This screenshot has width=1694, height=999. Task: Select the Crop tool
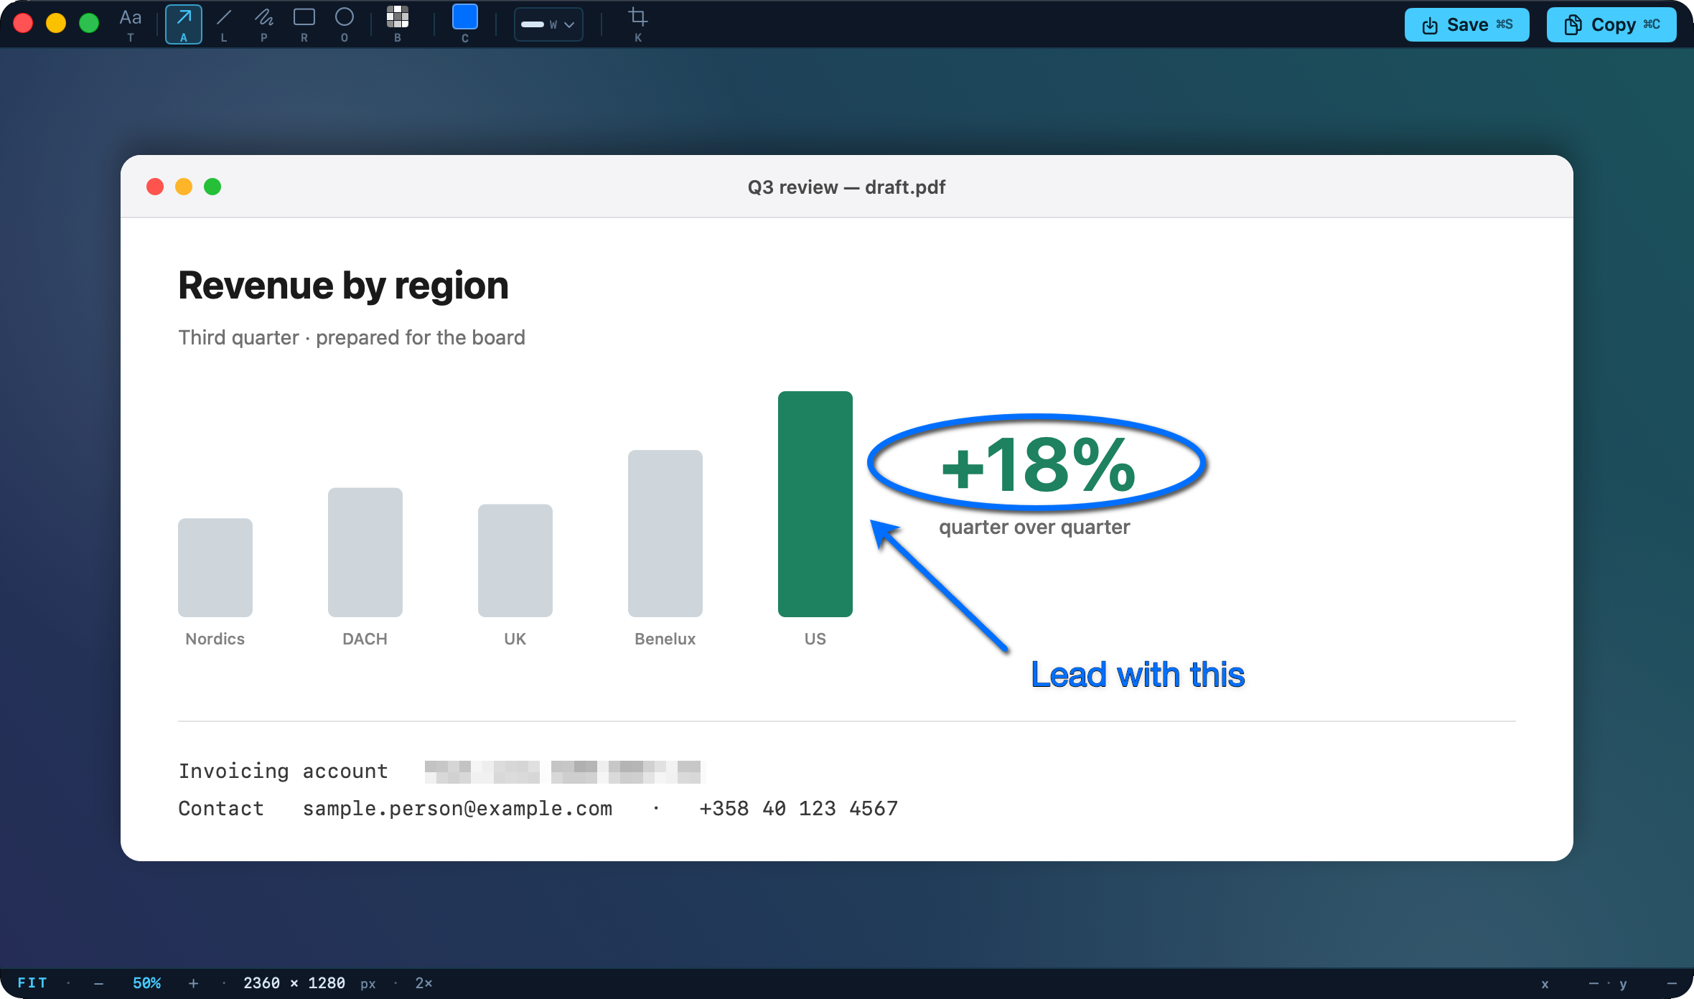coord(637,24)
